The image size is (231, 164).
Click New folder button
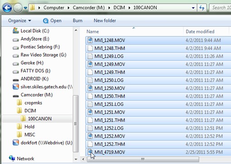tap(105, 20)
